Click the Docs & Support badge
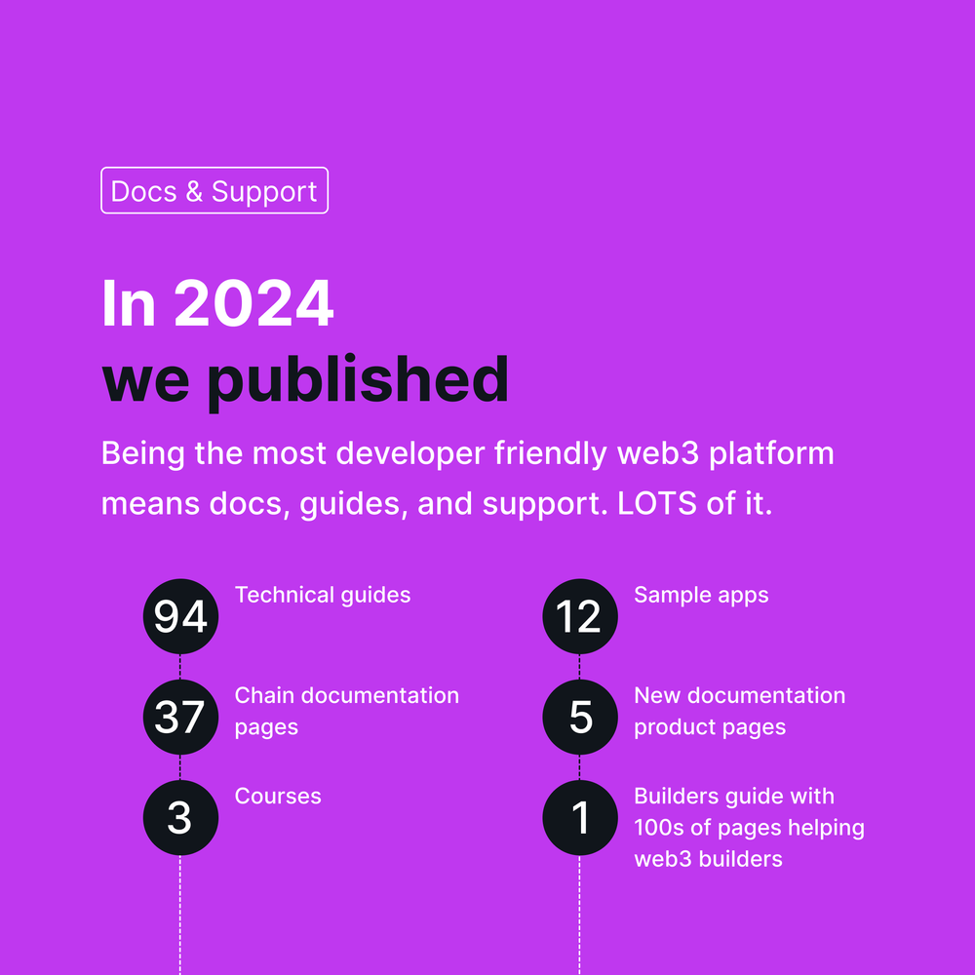 click(214, 190)
